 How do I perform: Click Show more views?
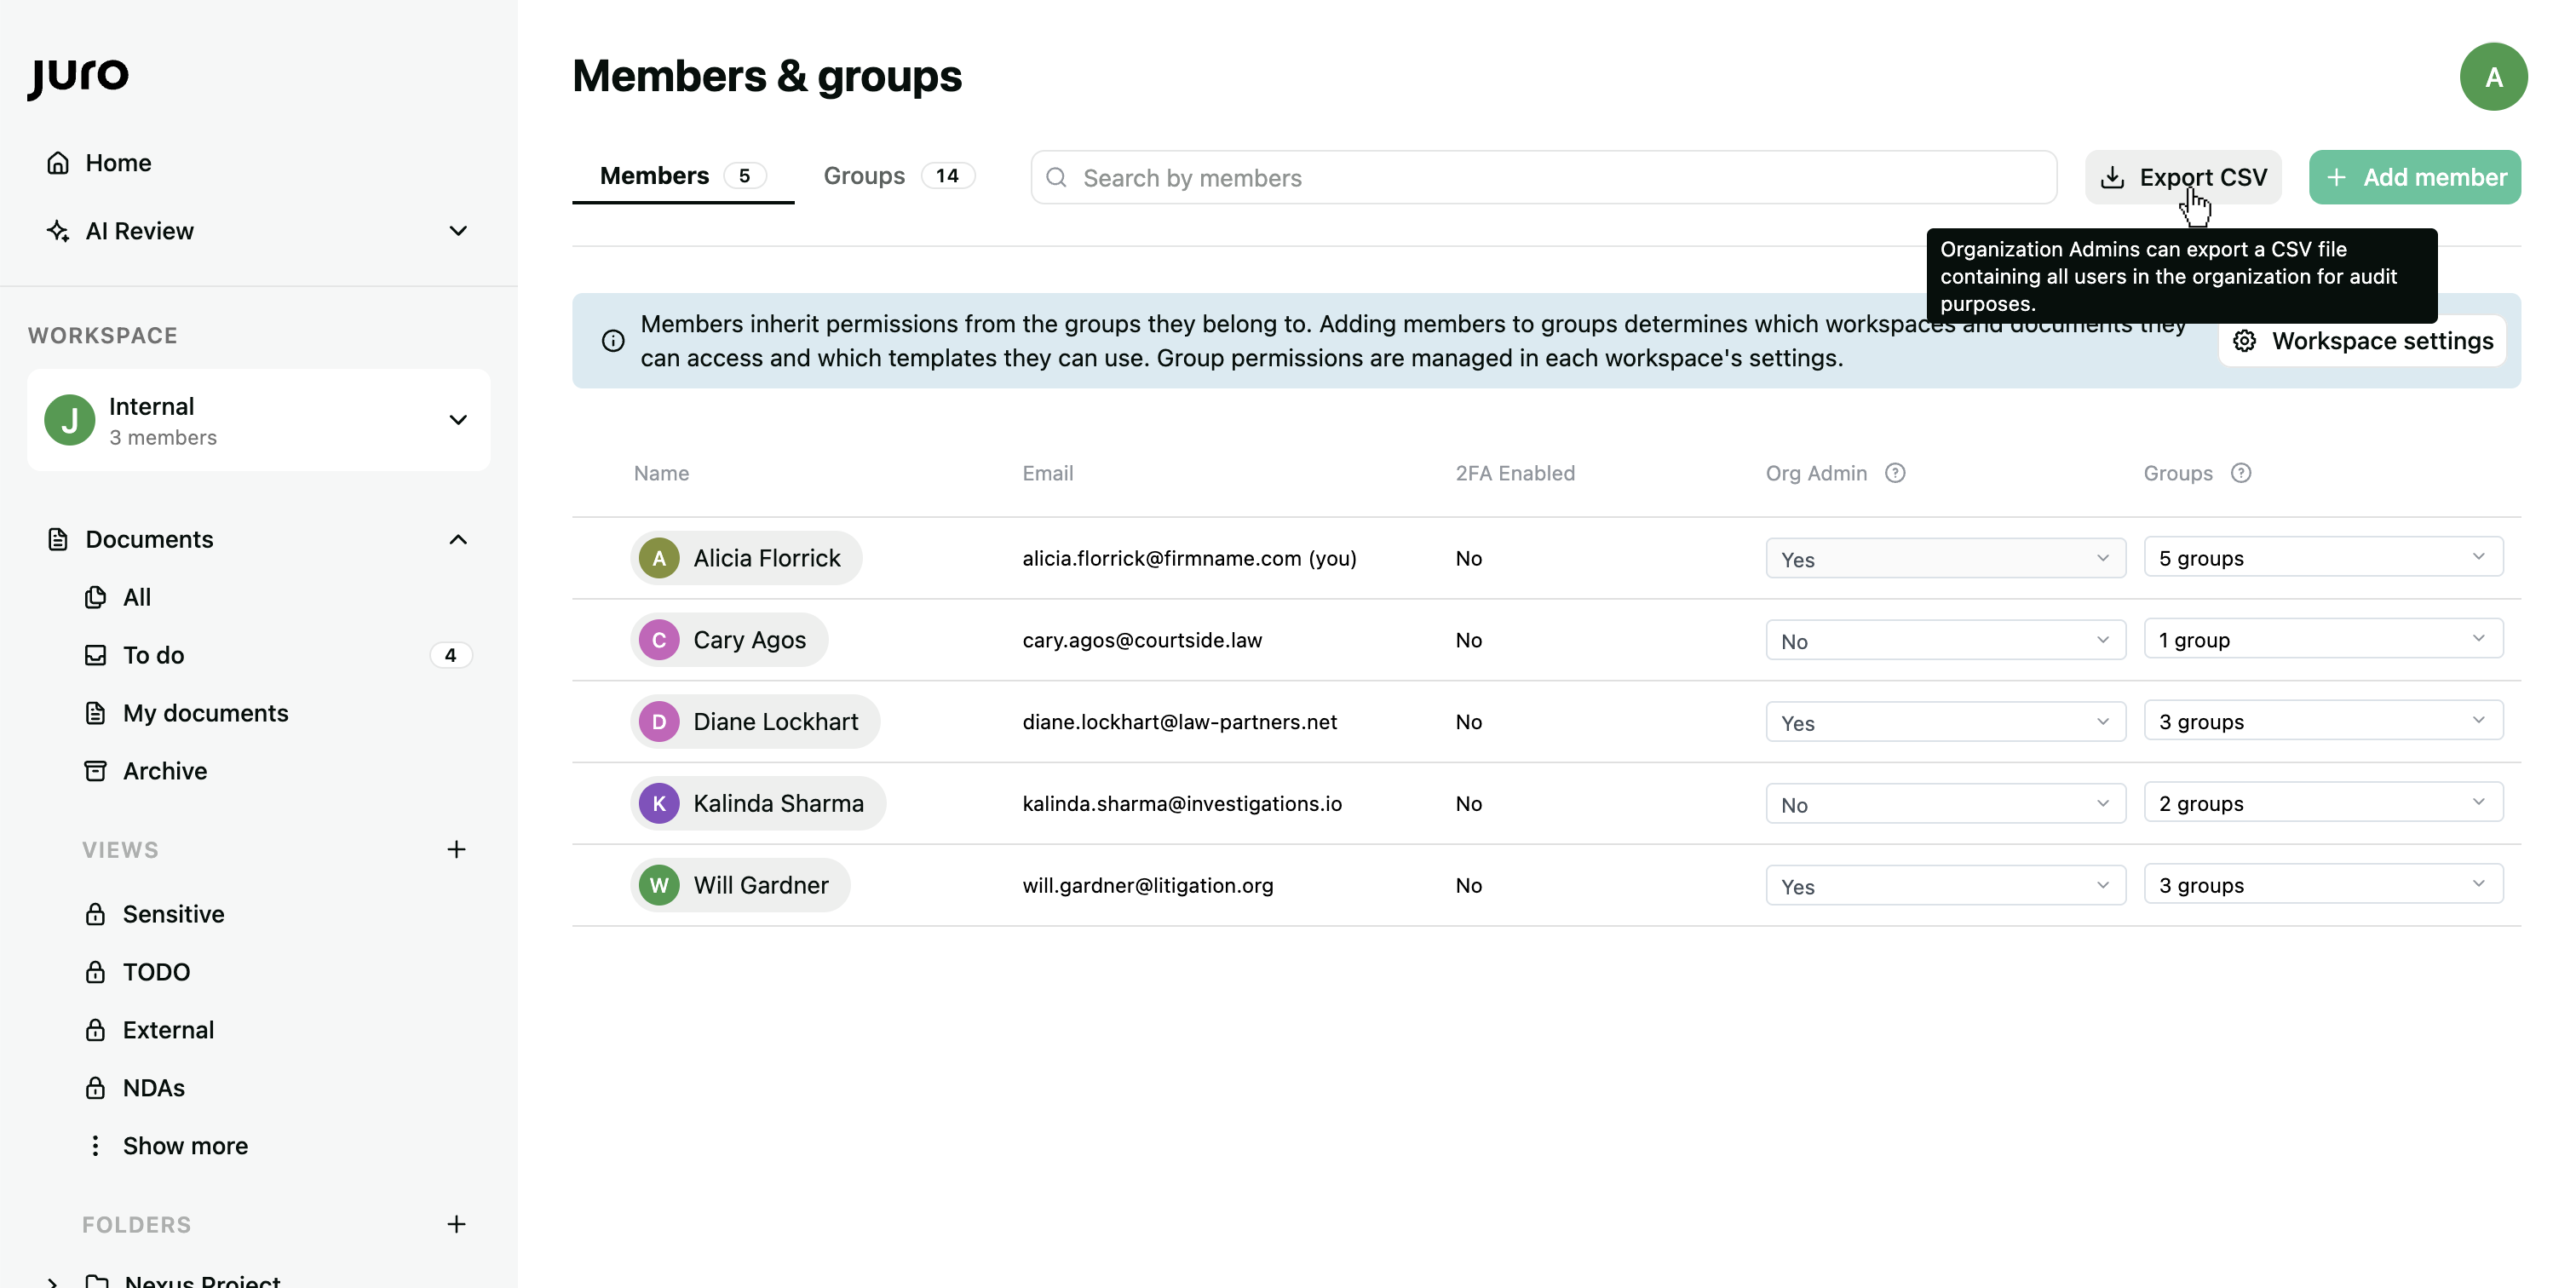pos(185,1146)
